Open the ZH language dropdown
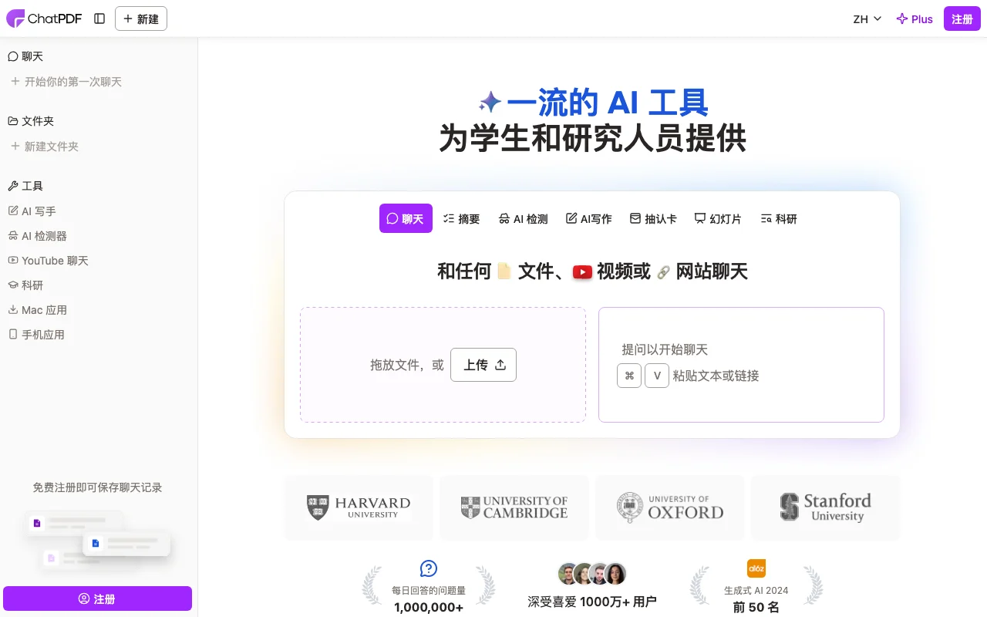 coord(867,19)
